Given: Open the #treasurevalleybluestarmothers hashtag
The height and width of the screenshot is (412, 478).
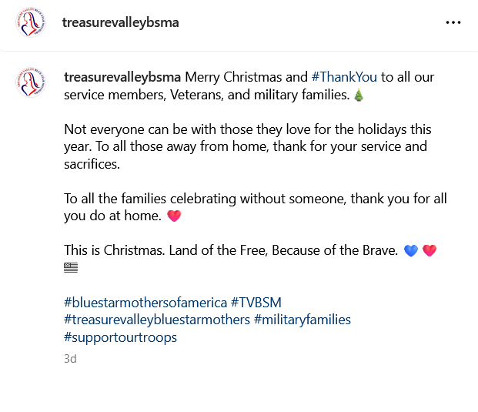Looking at the screenshot, I should coord(157,320).
